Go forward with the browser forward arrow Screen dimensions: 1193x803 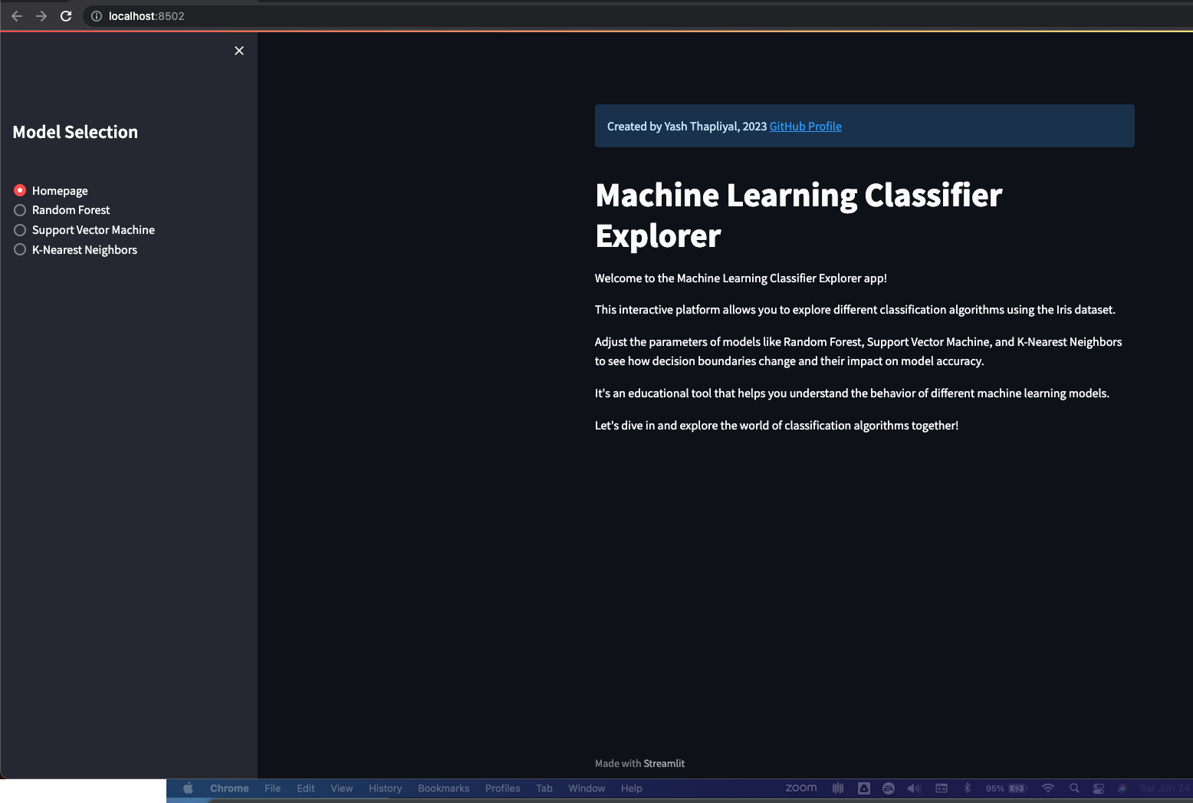tap(41, 16)
